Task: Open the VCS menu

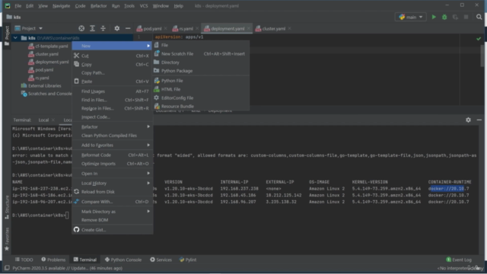Action: (x=144, y=6)
